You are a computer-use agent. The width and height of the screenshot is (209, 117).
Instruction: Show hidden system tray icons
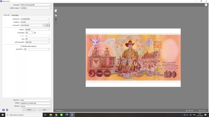[x=182, y=115]
